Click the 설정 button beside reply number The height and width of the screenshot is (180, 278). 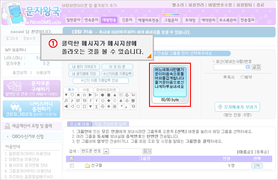[256, 67]
